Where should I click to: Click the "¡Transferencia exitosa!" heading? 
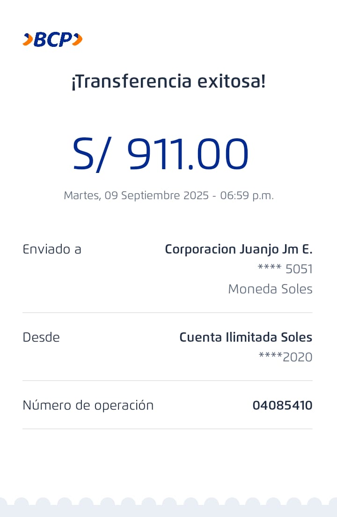(x=168, y=82)
